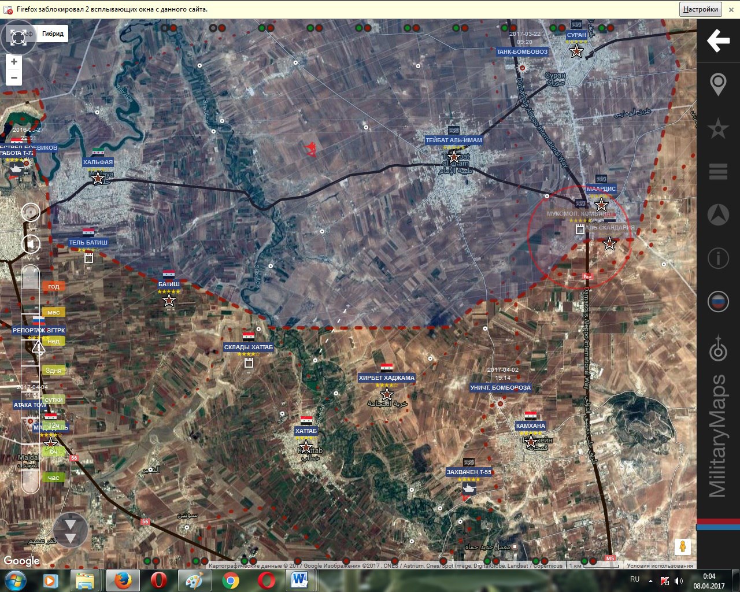Click the Russian flag language icon
The width and height of the screenshot is (740, 592).
pos(718,301)
